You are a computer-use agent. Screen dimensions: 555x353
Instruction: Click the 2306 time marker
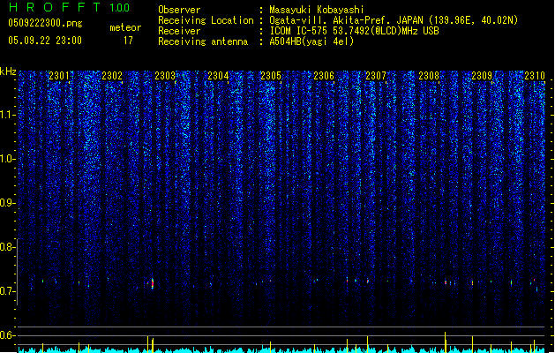coord(324,76)
